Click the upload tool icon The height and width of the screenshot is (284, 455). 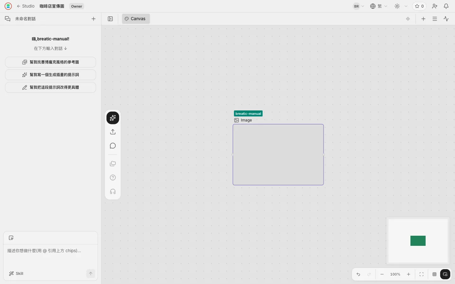pyautogui.click(x=113, y=132)
